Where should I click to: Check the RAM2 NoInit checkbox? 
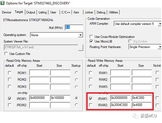[157, 79]
